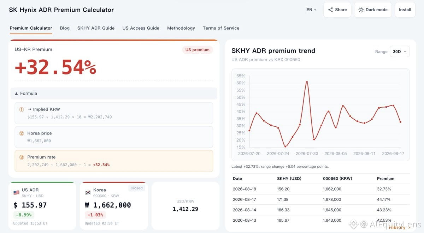This screenshot has width=424, height=233.
Task: Click the Updated 02:50 ET timestamp
Action: [102, 223]
